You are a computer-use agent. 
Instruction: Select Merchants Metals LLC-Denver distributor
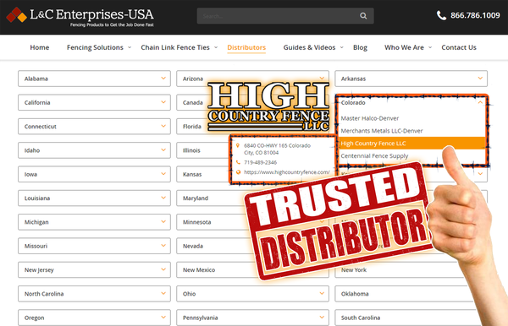click(x=382, y=131)
